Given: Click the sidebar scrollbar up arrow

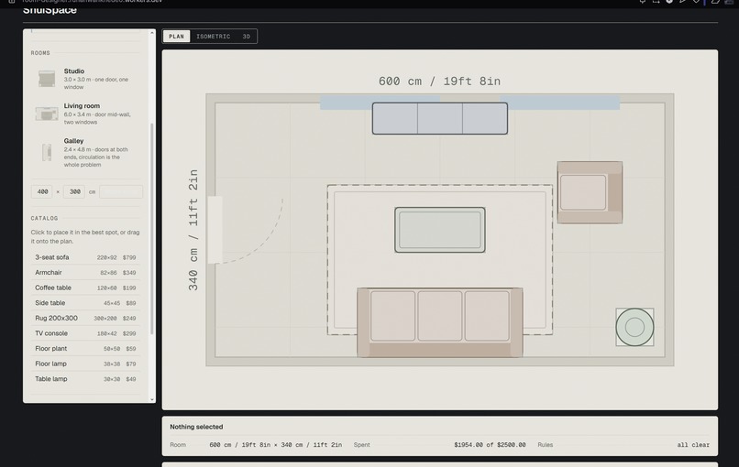Looking at the screenshot, I should (152, 33).
